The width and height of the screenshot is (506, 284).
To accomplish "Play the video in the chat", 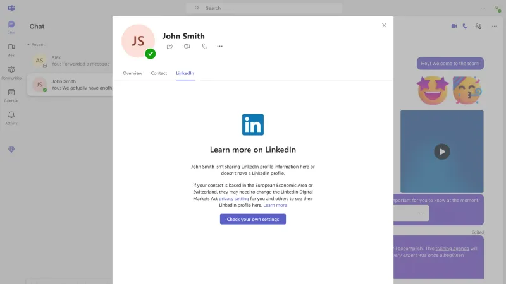I will click(441, 151).
